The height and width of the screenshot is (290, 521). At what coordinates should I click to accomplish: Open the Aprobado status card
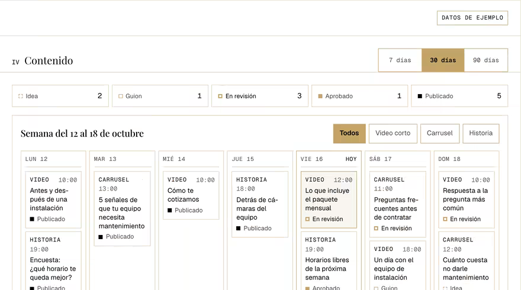point(359,96)
